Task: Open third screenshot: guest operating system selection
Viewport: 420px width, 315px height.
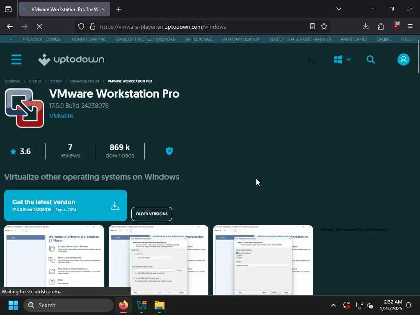Action: pos(263,260)
